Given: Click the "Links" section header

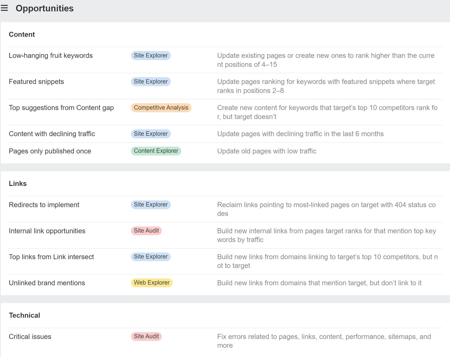Looking at the screenshot, I should [18, 183].
